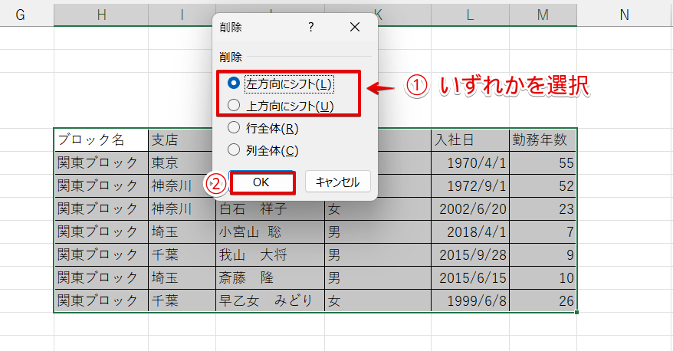
Task: Click the 支店 header cell
Action: tap(182, 140)
